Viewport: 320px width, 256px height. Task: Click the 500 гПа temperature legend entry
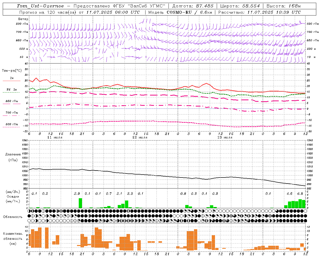(11, 125)
